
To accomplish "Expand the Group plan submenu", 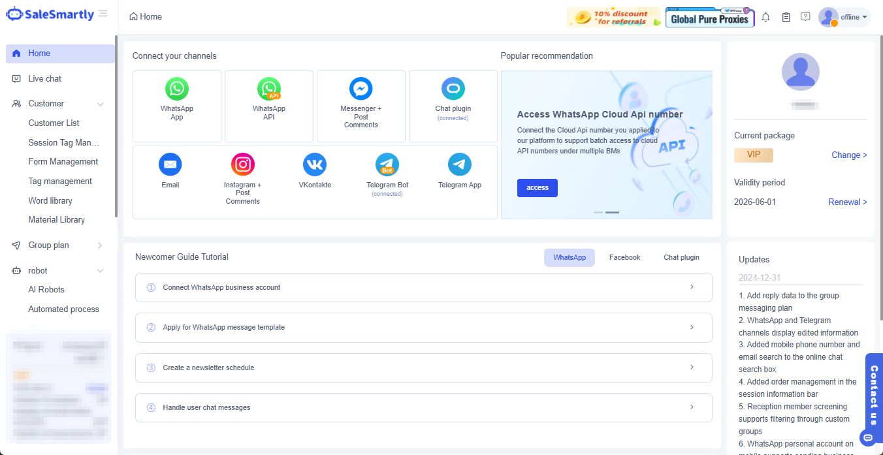I will [x=100, y=245].
